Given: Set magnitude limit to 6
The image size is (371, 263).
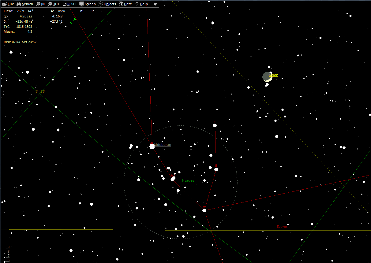Looking at the screenshot, I should [8, 260].
